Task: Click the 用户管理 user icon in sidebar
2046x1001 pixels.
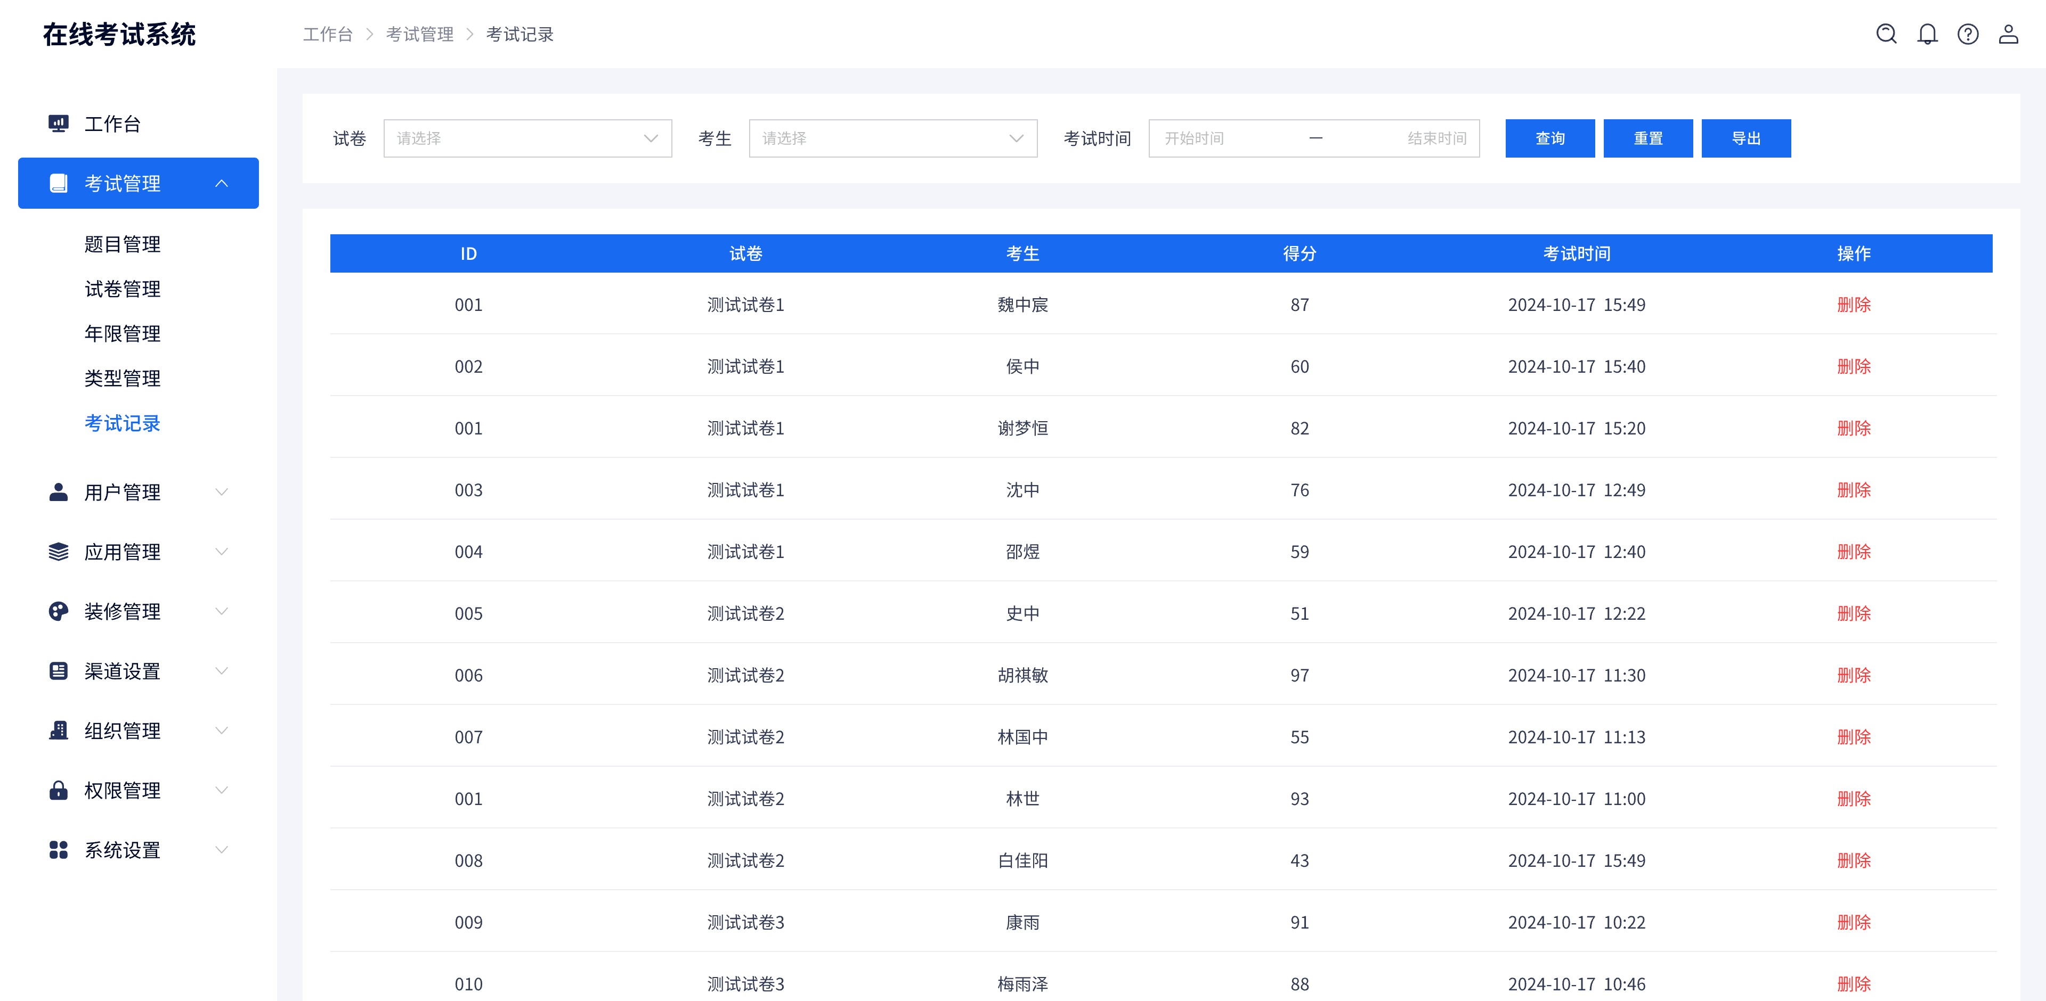Action: pyautogui.click(x=58, y=492)
